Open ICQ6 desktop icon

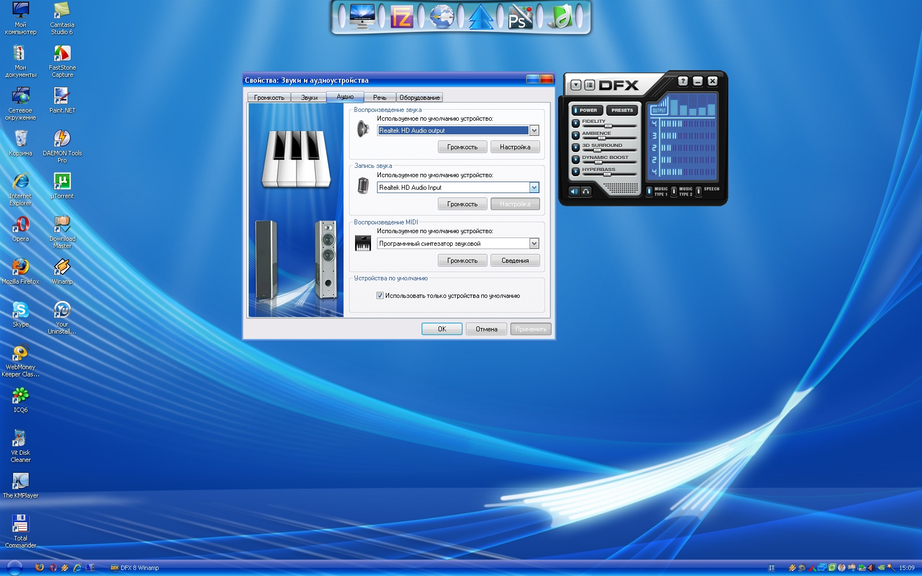pos(20,400)
